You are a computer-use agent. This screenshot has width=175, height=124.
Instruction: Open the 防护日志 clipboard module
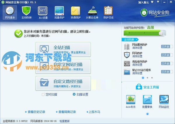click(x=108, y=12)
